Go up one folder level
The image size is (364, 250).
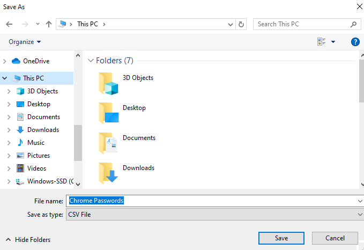click(x=49, y=24)
